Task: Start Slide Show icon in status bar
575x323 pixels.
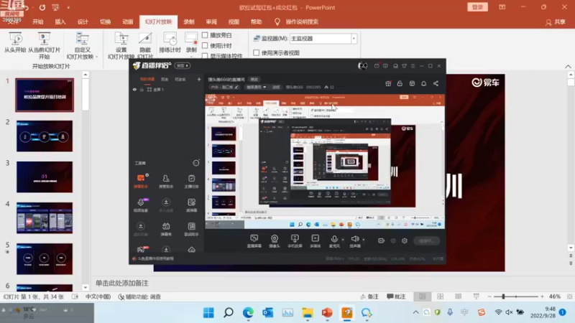Action: (x=476, y=296)
